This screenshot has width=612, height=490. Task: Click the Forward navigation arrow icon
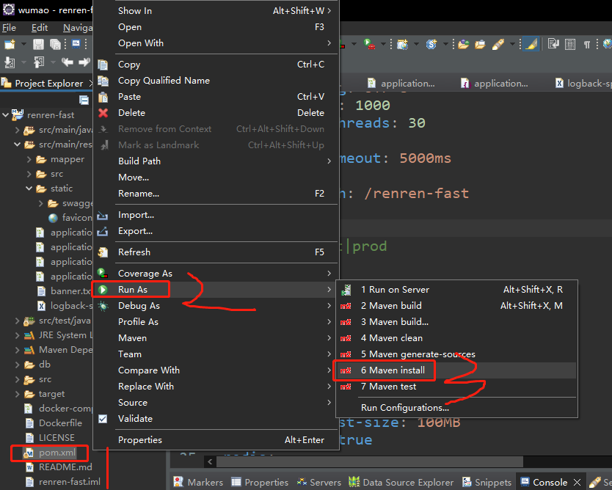click(84, 62)
